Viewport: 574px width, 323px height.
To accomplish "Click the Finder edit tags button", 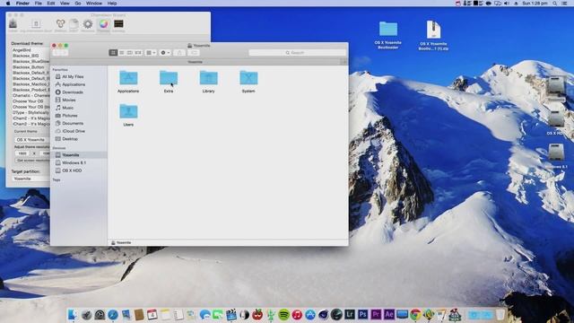I will click(194, 53).
